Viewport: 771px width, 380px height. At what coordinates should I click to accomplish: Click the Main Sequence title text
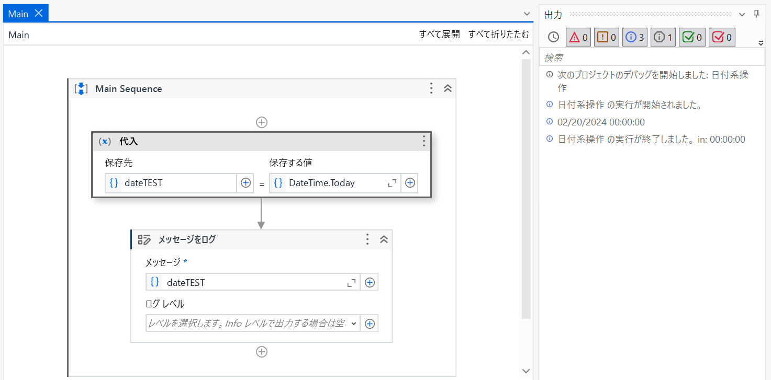[x=129, y=89]
